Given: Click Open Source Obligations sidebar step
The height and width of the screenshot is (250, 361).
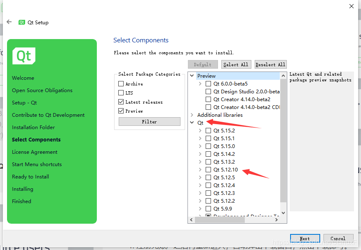Looking at the screenshot, I should tap(42, 90).
